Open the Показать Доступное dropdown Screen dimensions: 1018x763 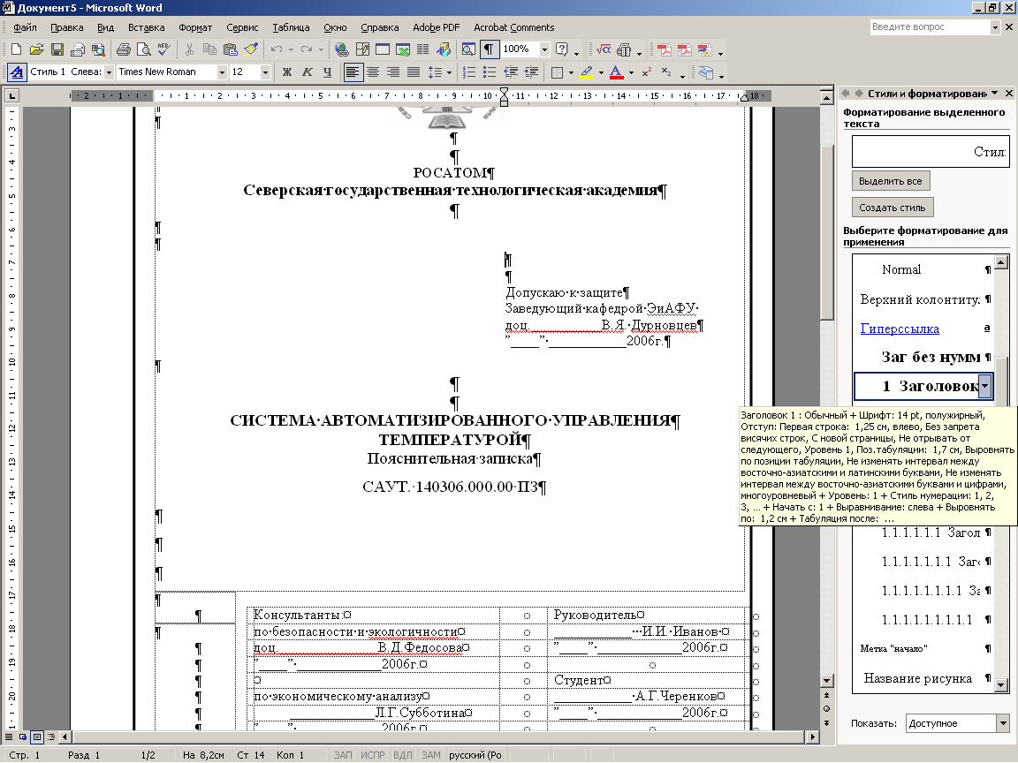coord(1002,723)
